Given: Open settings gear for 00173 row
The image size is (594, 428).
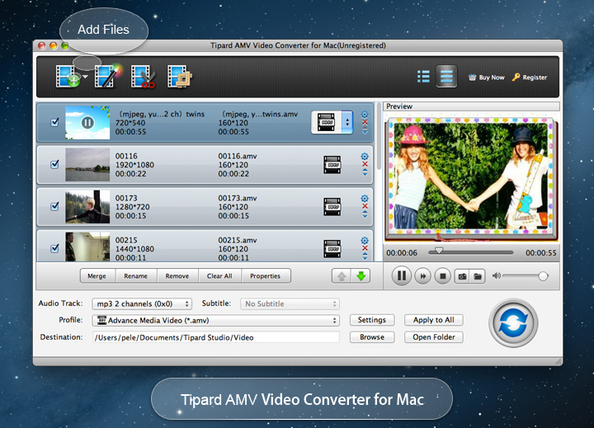Looking at the screenshot, I should [x=365, y=199].
